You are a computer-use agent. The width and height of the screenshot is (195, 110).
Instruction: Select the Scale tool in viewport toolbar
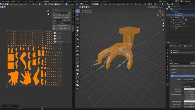(x=78, y=27)
